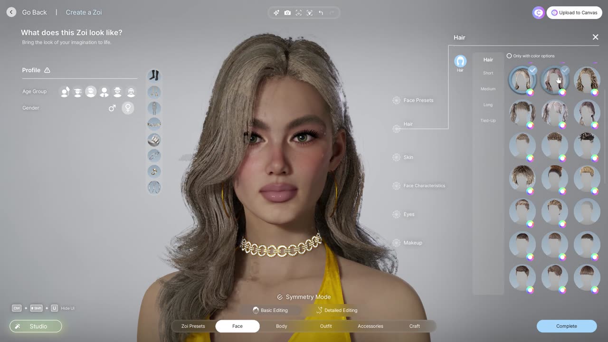Click Upload to Canvas
Image resolution: width=608 pixels, height=342 pixels.
tap(574, 13)
